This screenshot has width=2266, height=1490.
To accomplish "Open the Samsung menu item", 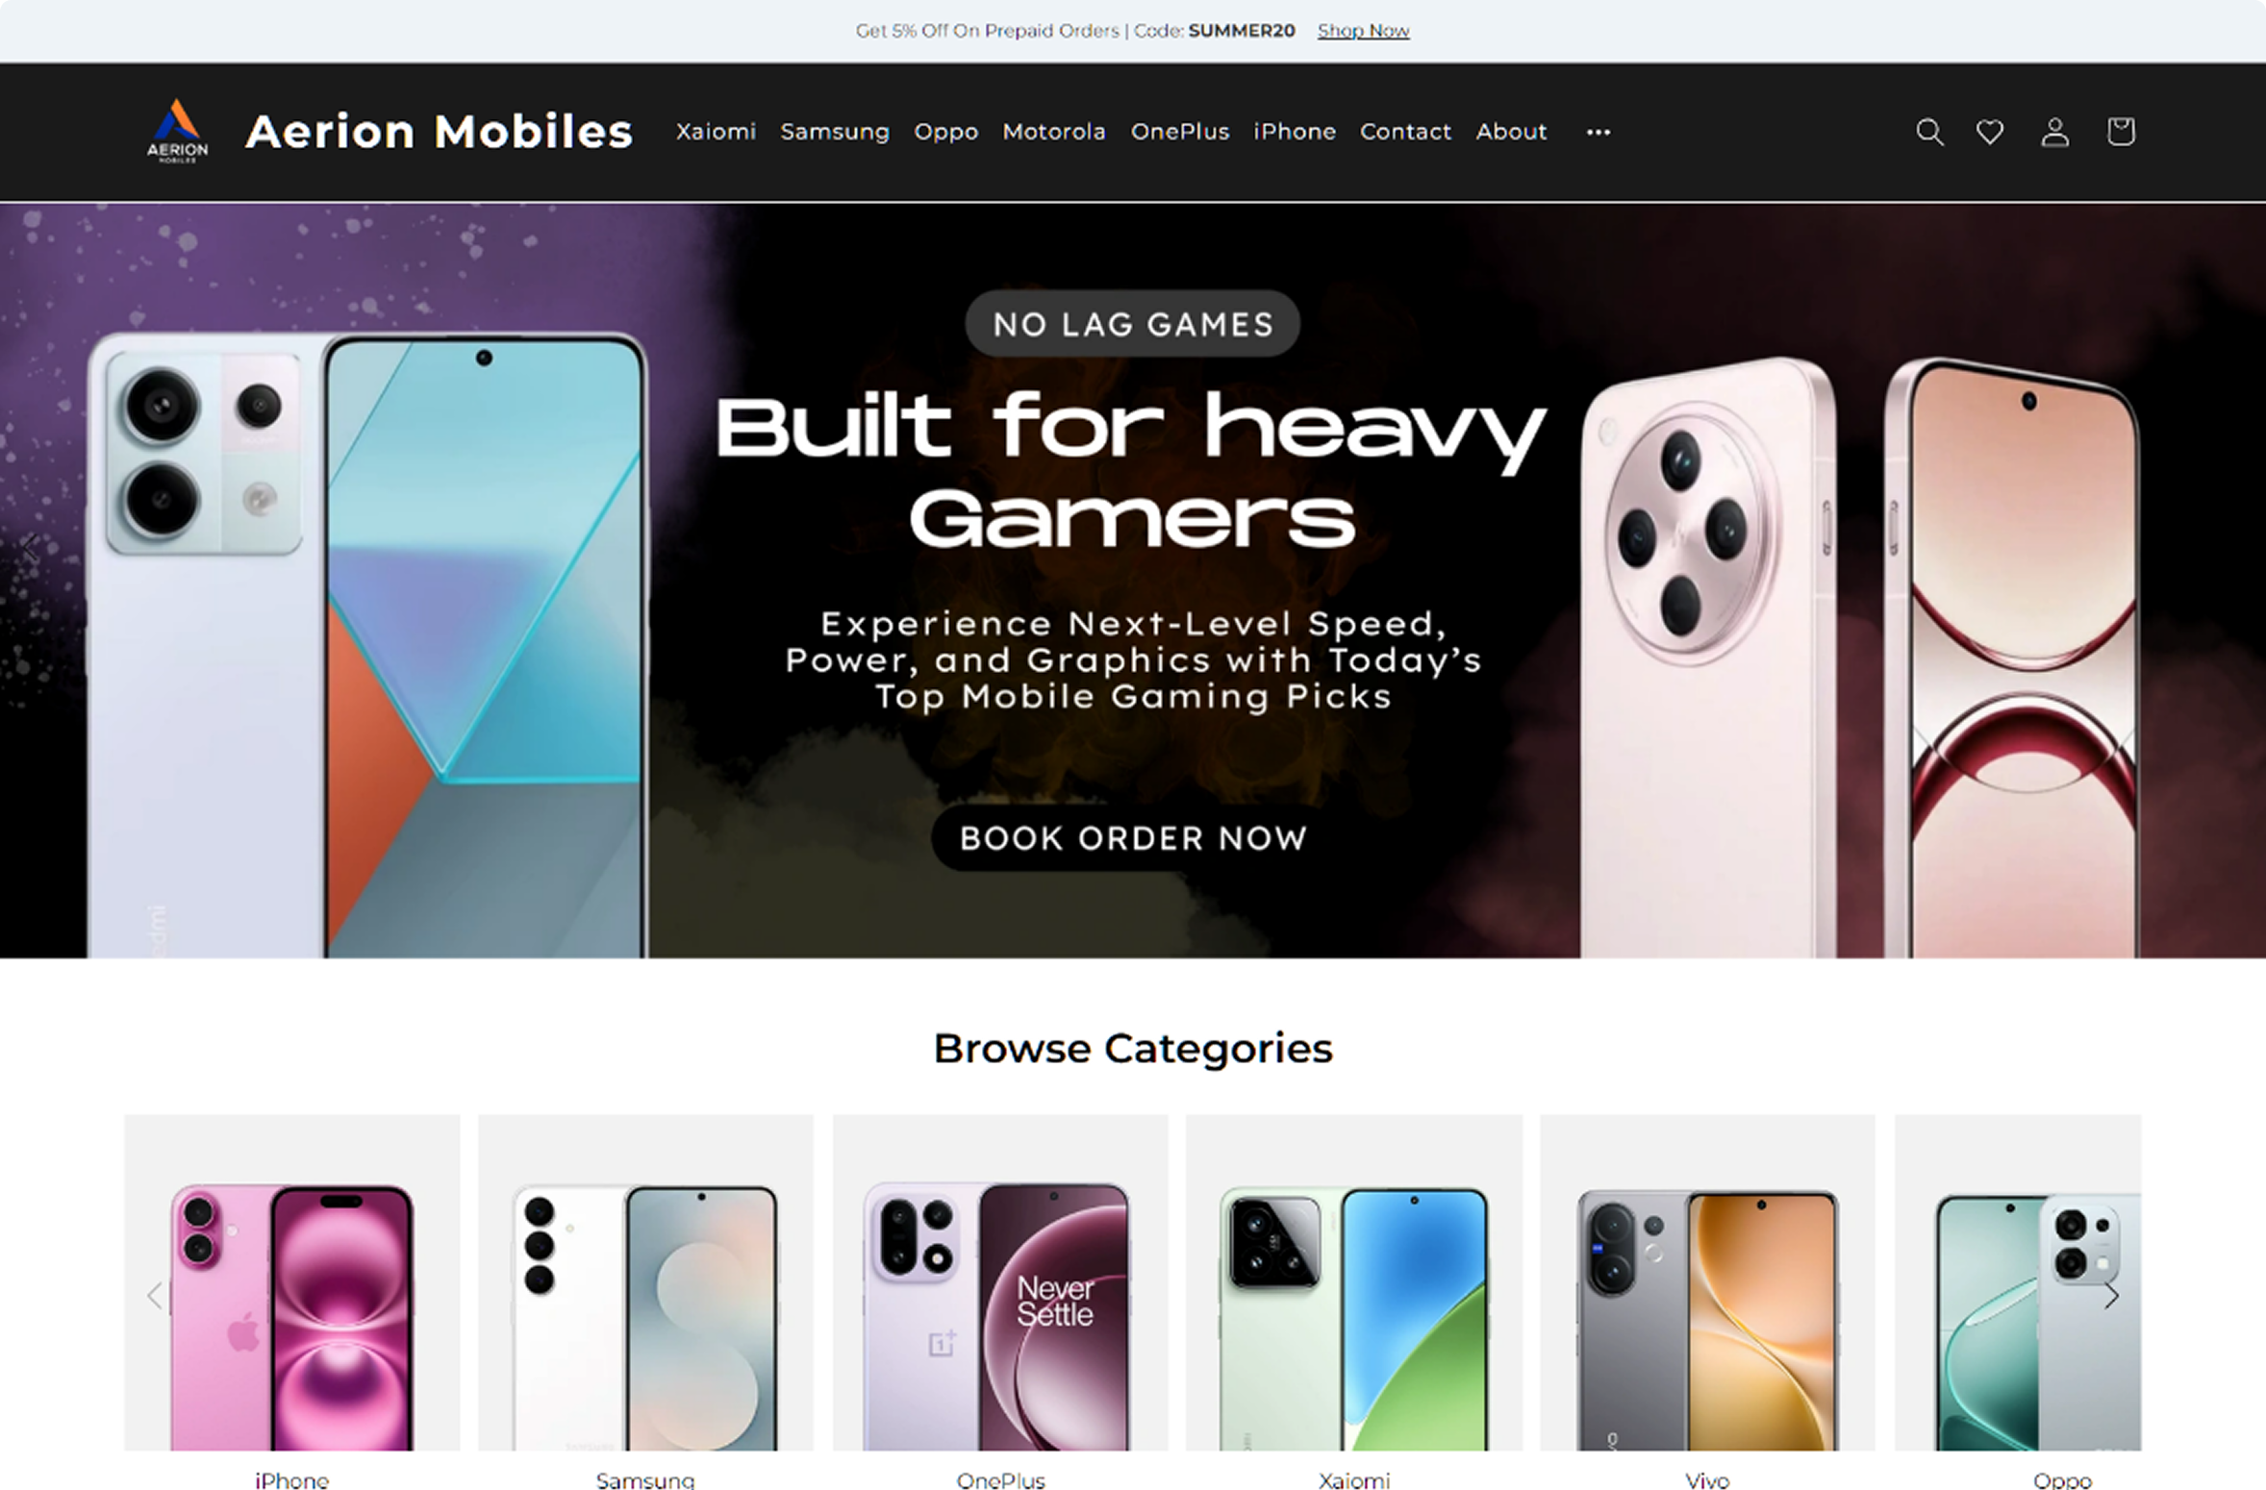I will tap(835, 132).
